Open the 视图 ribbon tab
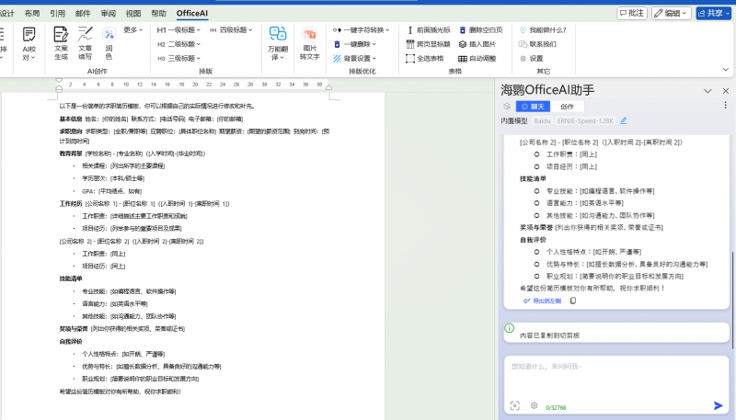Viewport: 736px width, 420px height. point(133,13)
